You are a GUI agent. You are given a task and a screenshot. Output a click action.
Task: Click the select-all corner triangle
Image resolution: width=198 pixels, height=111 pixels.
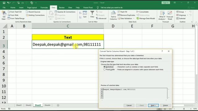[x=5, y=26]
